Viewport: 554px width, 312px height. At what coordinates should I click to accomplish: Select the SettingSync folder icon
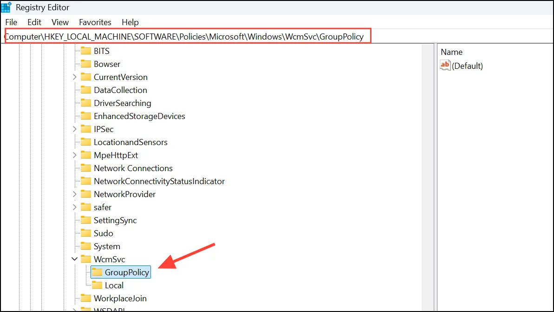pos(86,220)
